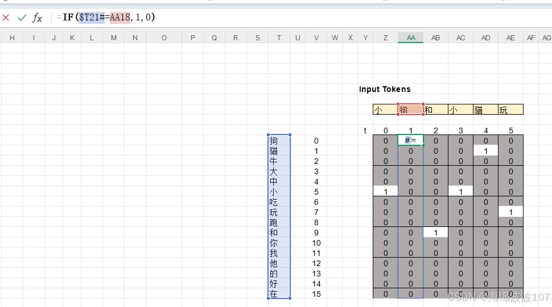This screenshot has height=307, width=552.
Task: Confirm the formula with the green checkmark
Action: tap(22, 18)
